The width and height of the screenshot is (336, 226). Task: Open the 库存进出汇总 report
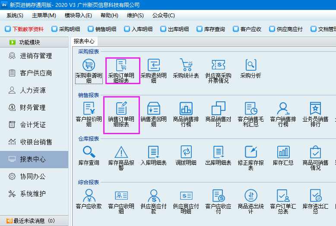coord(315,201)
